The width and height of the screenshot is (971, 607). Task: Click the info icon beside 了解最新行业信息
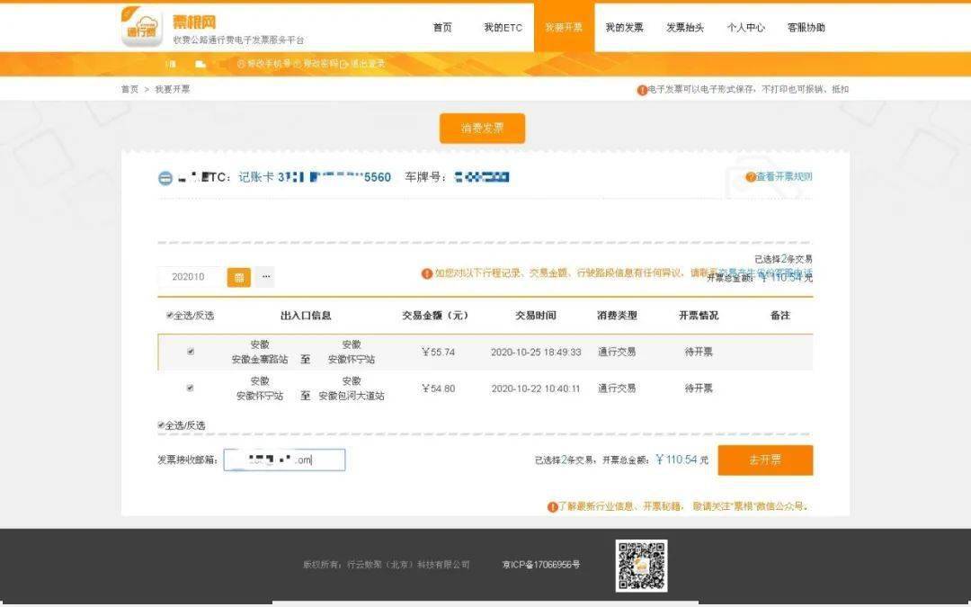(x=552, y=507)
